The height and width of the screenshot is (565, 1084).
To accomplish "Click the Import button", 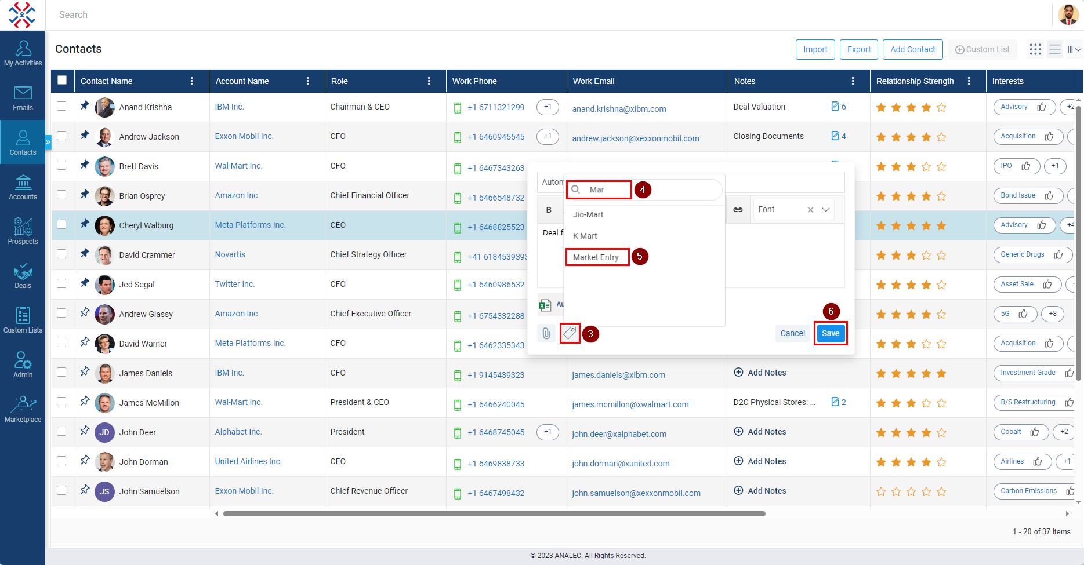I will tap(815, 49).
